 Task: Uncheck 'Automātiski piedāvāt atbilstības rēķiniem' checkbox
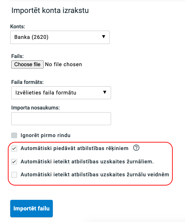click(x=14, y=149)
